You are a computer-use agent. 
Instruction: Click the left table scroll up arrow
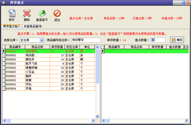pos(97,47)
